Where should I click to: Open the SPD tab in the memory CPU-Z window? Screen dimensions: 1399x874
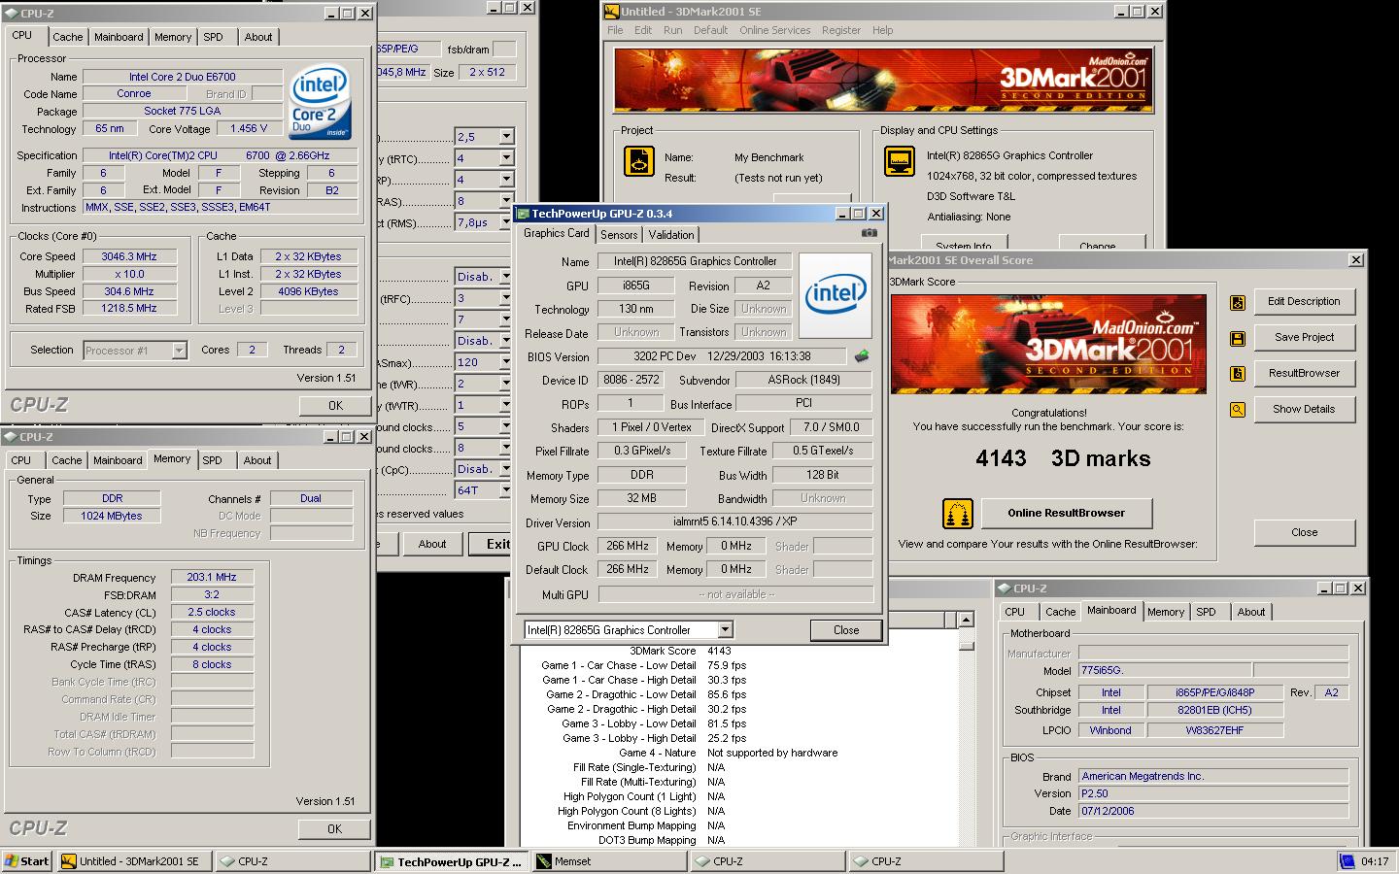(x=212, y=460)
